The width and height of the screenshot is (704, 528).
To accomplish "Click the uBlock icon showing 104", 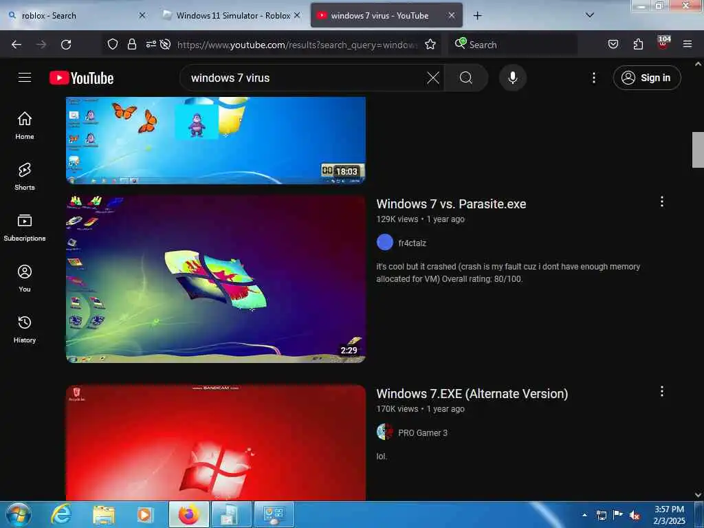I will tap(663, 43).
